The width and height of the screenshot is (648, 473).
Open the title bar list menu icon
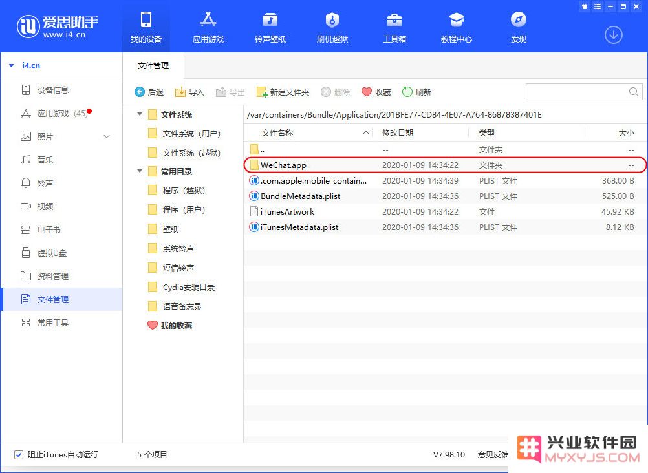[598, 6]
